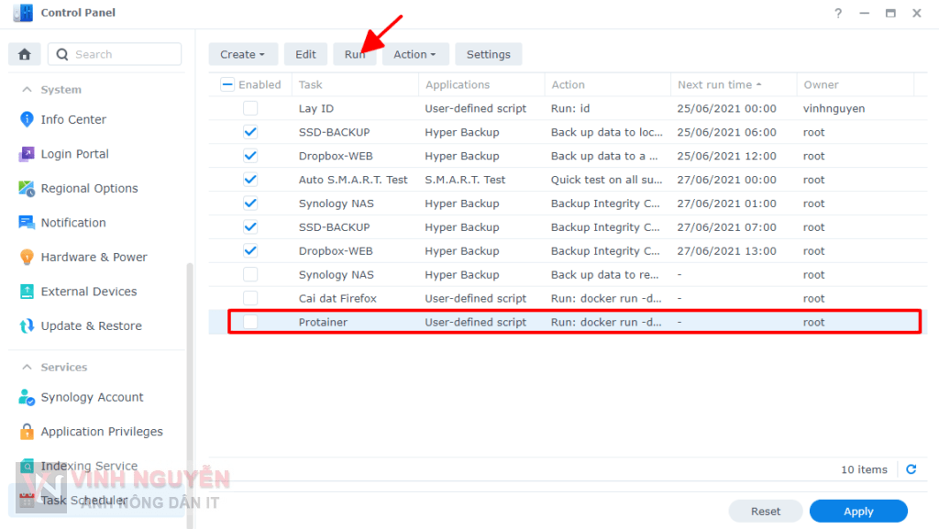Disable the SSD-BACKUP Hyper Backup task

(x=249, y=131)
